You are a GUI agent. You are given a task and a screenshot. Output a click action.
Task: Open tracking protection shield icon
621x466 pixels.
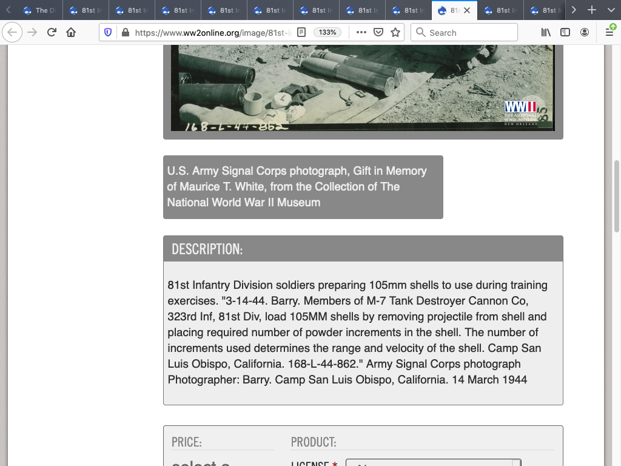(x=108, y=32)
